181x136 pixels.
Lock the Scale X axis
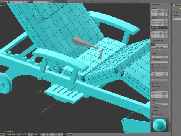[x=167, y=32]
